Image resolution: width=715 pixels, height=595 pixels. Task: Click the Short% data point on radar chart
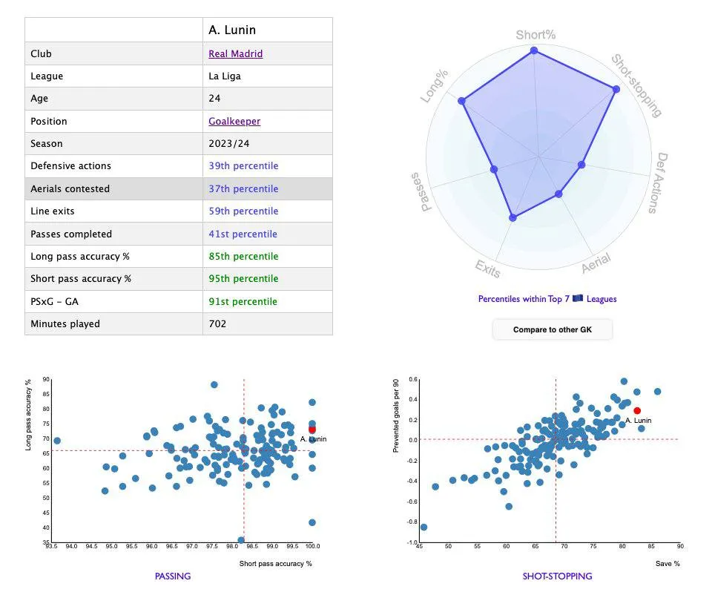tap(533, 51)
